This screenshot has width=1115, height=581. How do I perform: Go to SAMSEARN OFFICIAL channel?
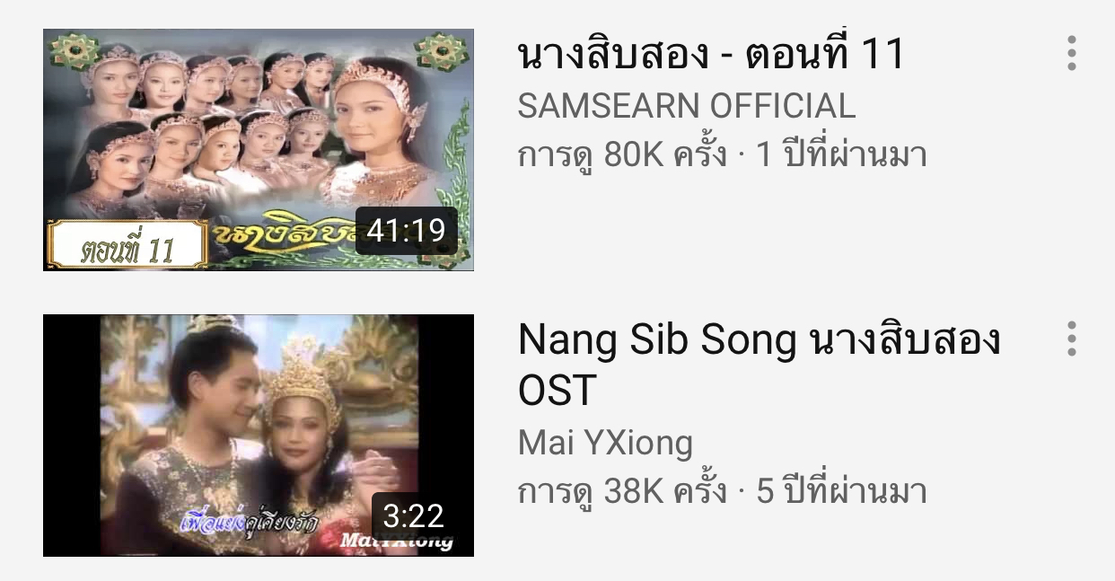tap(687, 106)
